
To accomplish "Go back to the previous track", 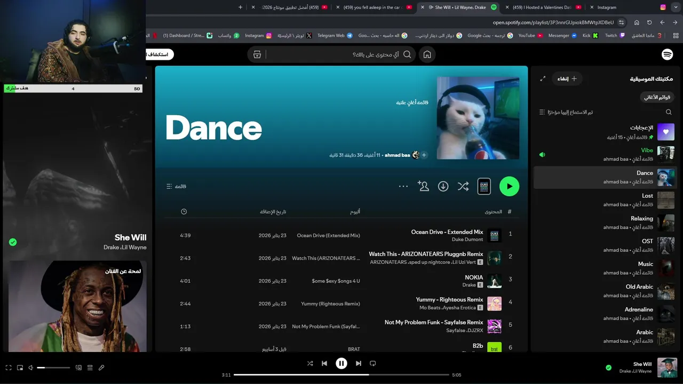I will point(324,363).
